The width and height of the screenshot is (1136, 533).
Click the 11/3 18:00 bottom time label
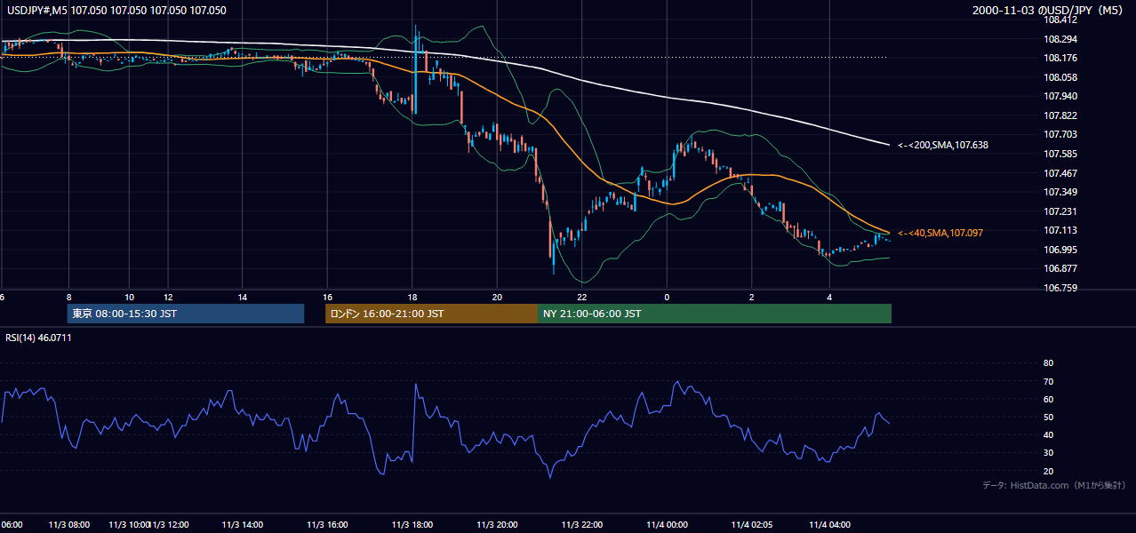coord(412,525)
